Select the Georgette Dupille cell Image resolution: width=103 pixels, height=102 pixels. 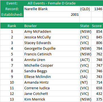click(51, 48)
